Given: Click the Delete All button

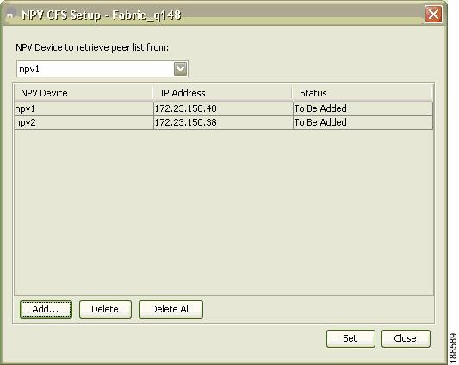Looking at the screenshot, I should [x=171, y=309].
